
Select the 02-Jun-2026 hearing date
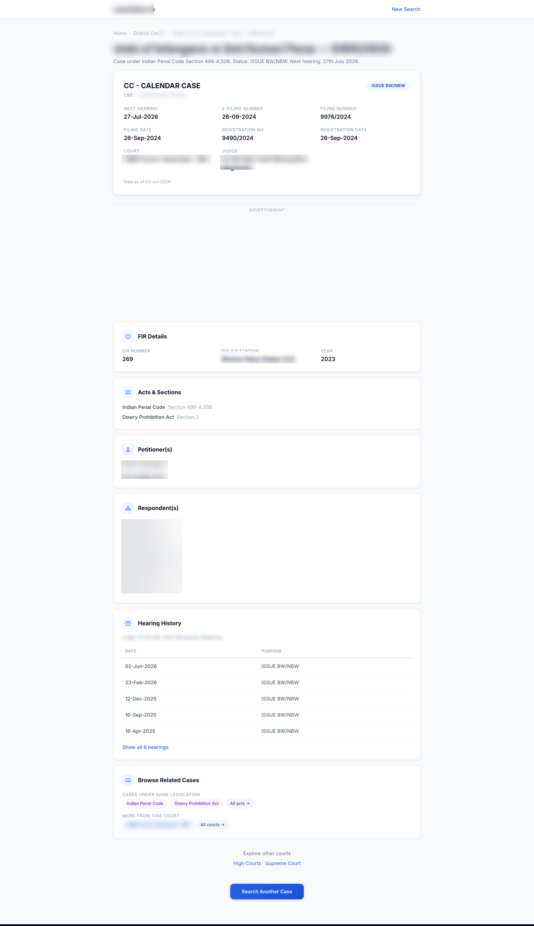(x=141, y=666)
